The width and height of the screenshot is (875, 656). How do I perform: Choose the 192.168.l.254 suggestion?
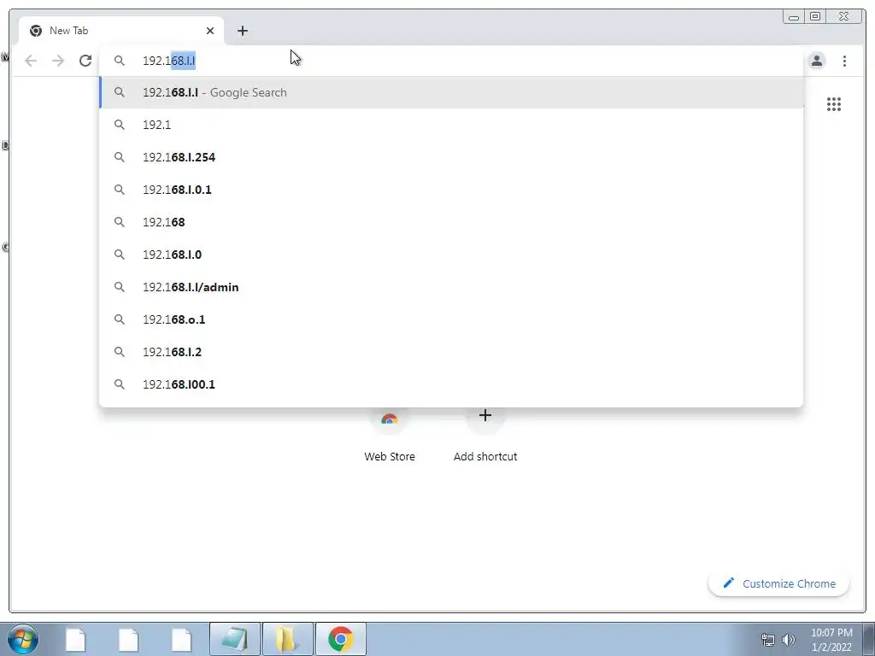coord(451,157)
